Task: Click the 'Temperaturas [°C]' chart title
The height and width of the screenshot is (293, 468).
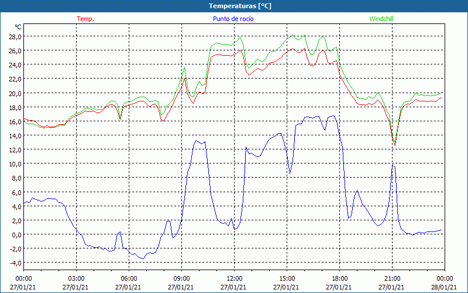Action: [x=240, y=6]
